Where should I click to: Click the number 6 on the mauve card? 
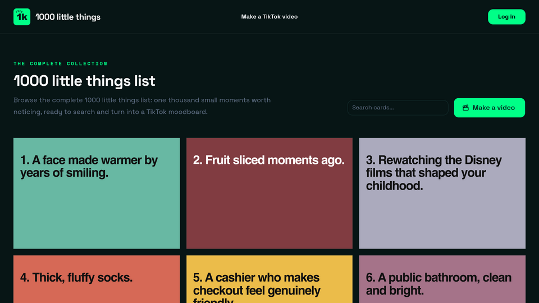(x=371, y=278)
